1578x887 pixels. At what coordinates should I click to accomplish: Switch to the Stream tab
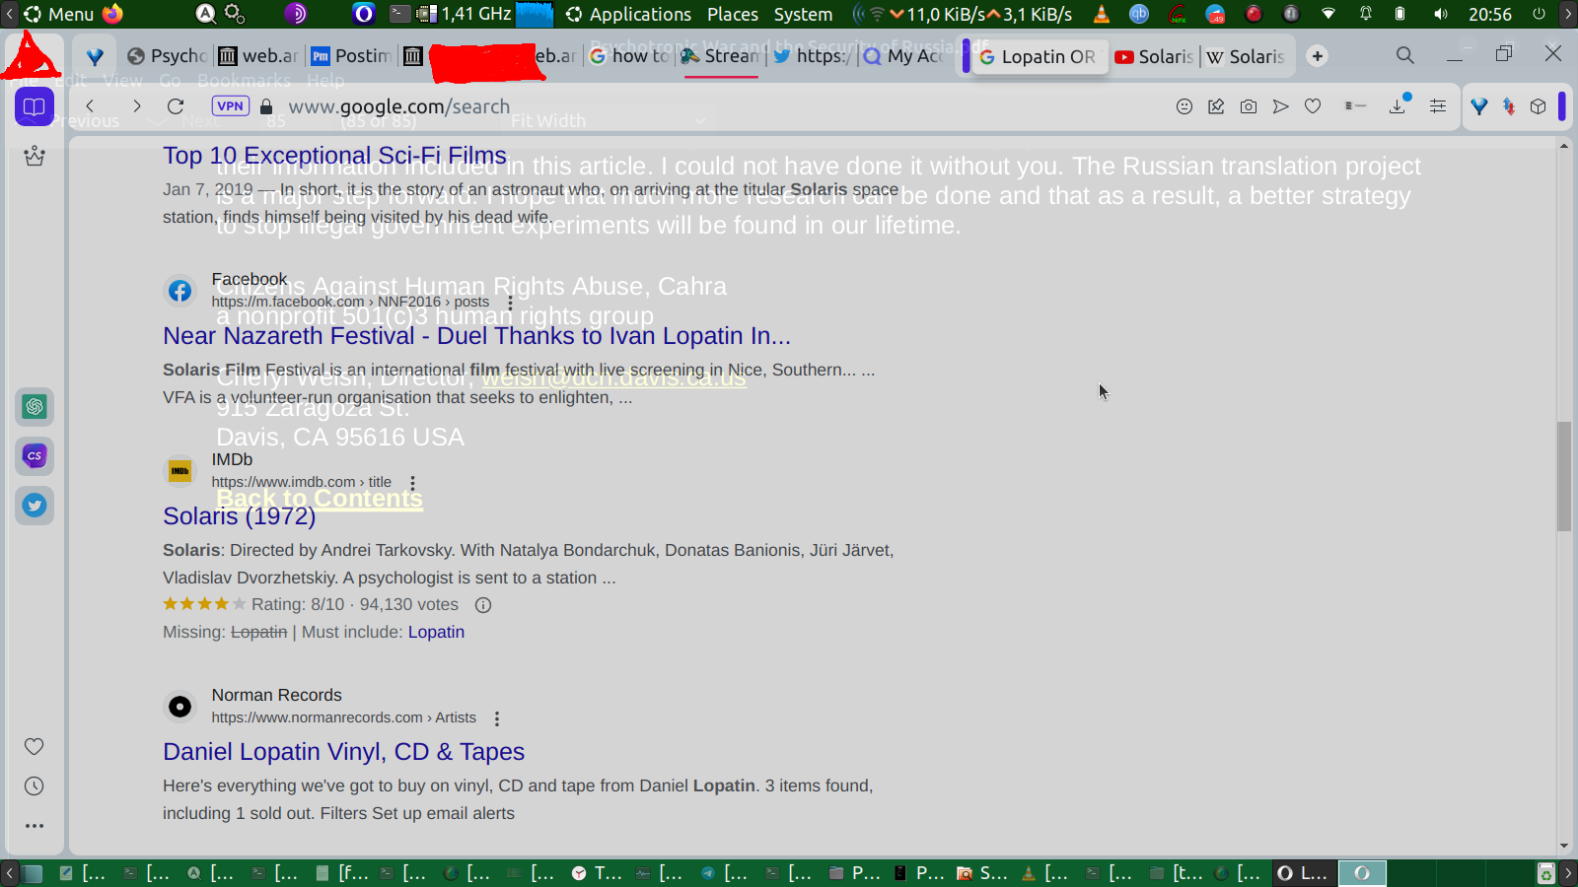pos(721,56)
